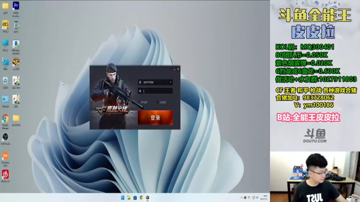Open the Recycle Bin desktop icon
The image size is (360, 202).
point(5,81)
